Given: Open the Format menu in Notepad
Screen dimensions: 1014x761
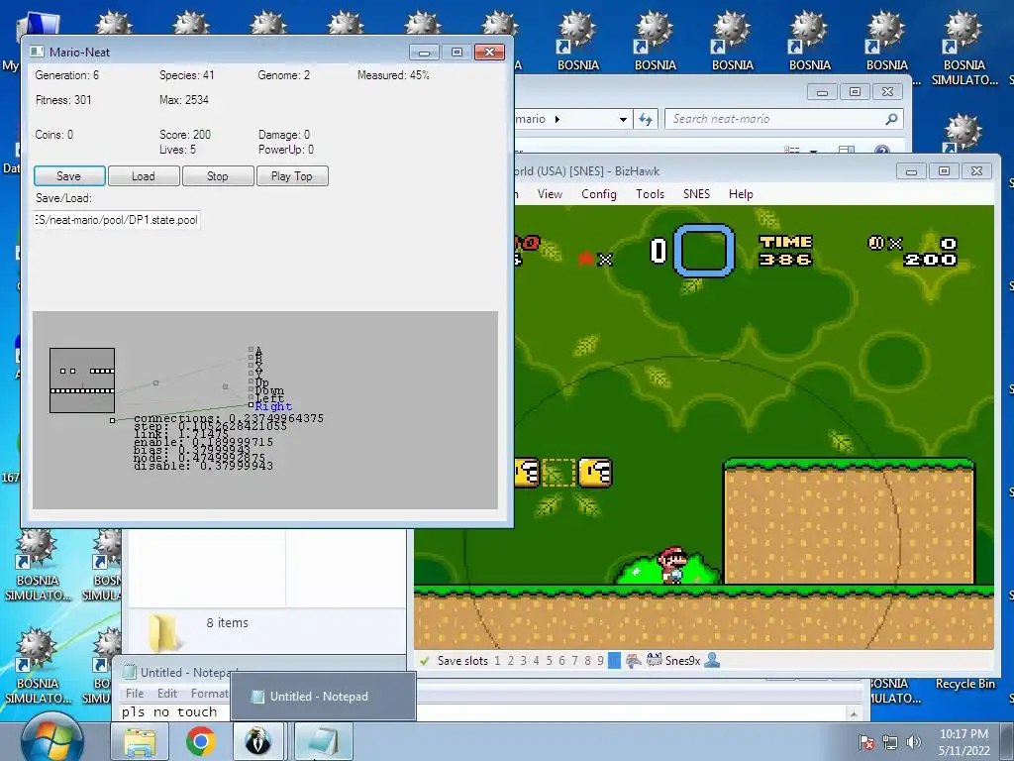Looking at the screenshot, I should pos(209,693).
